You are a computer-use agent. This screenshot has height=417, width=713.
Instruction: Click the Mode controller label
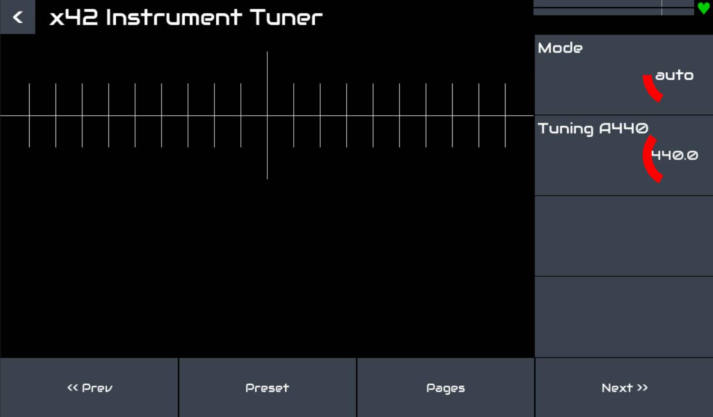[x=560, y=48]
